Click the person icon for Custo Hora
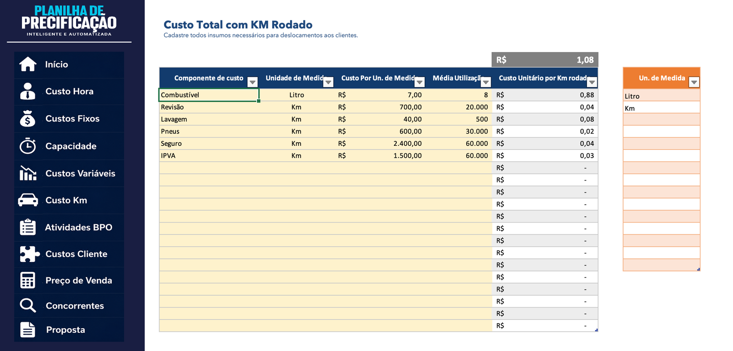This screenshot has width=733, height=351. pos(28,91)
